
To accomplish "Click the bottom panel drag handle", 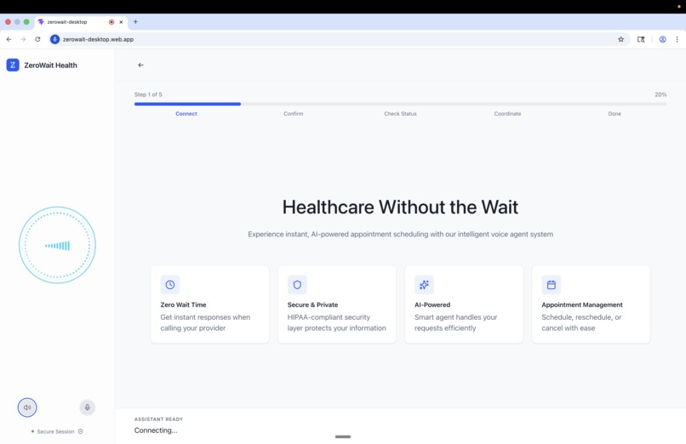I will click(343, 436).
